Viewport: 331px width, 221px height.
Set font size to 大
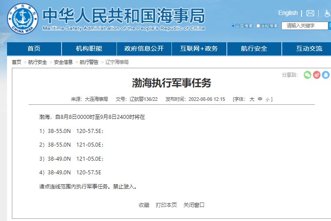(x=252, y=99)
